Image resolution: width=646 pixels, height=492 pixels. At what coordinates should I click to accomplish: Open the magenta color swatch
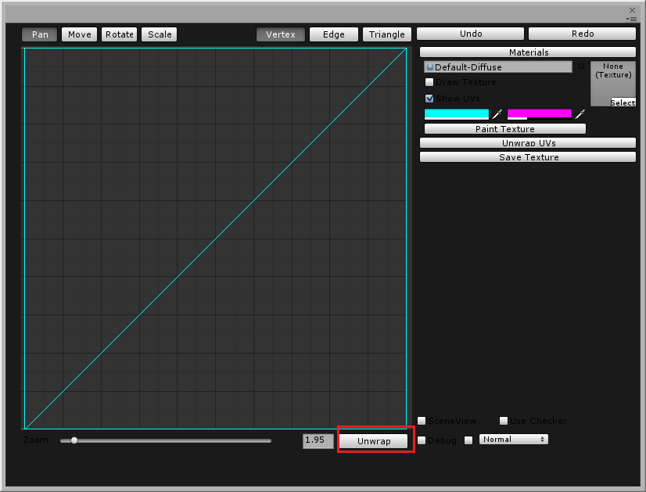(x=540, y=114)
